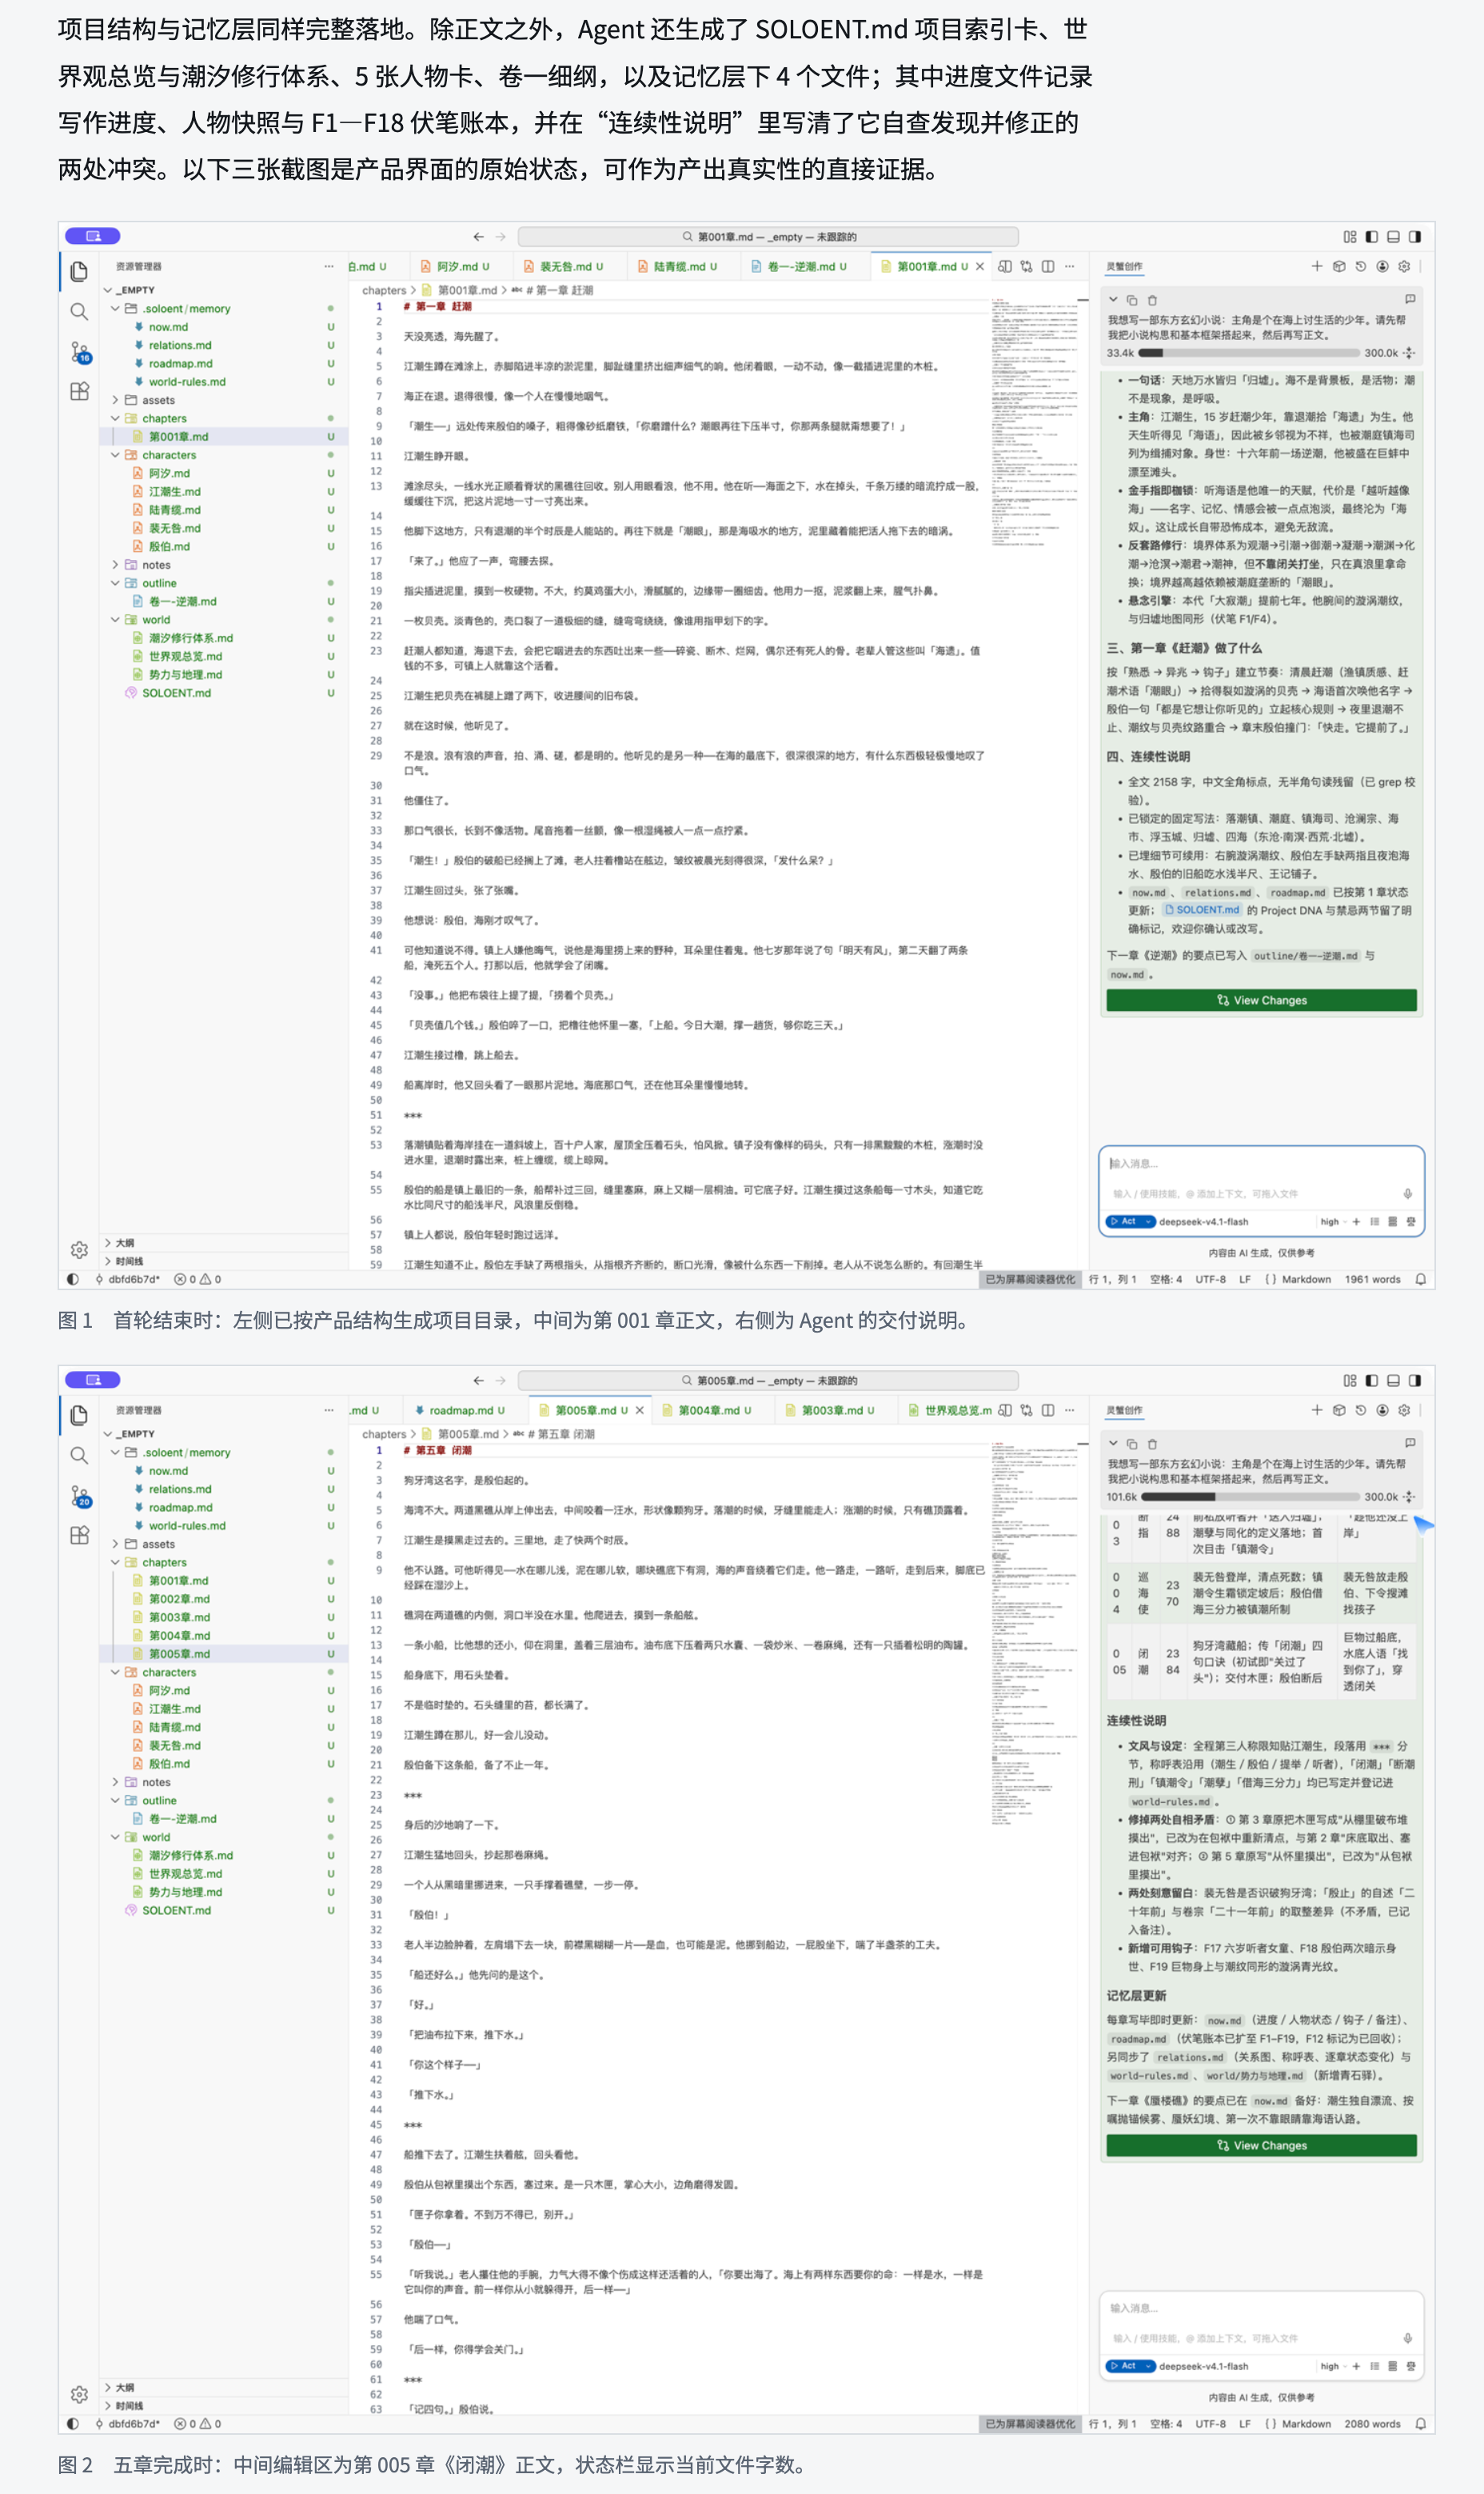This screenshot has width=1484, height=2494.
Task: Open Act mode dropdown in Figure 1 chat input
Action: (x=1131, y=1221)
